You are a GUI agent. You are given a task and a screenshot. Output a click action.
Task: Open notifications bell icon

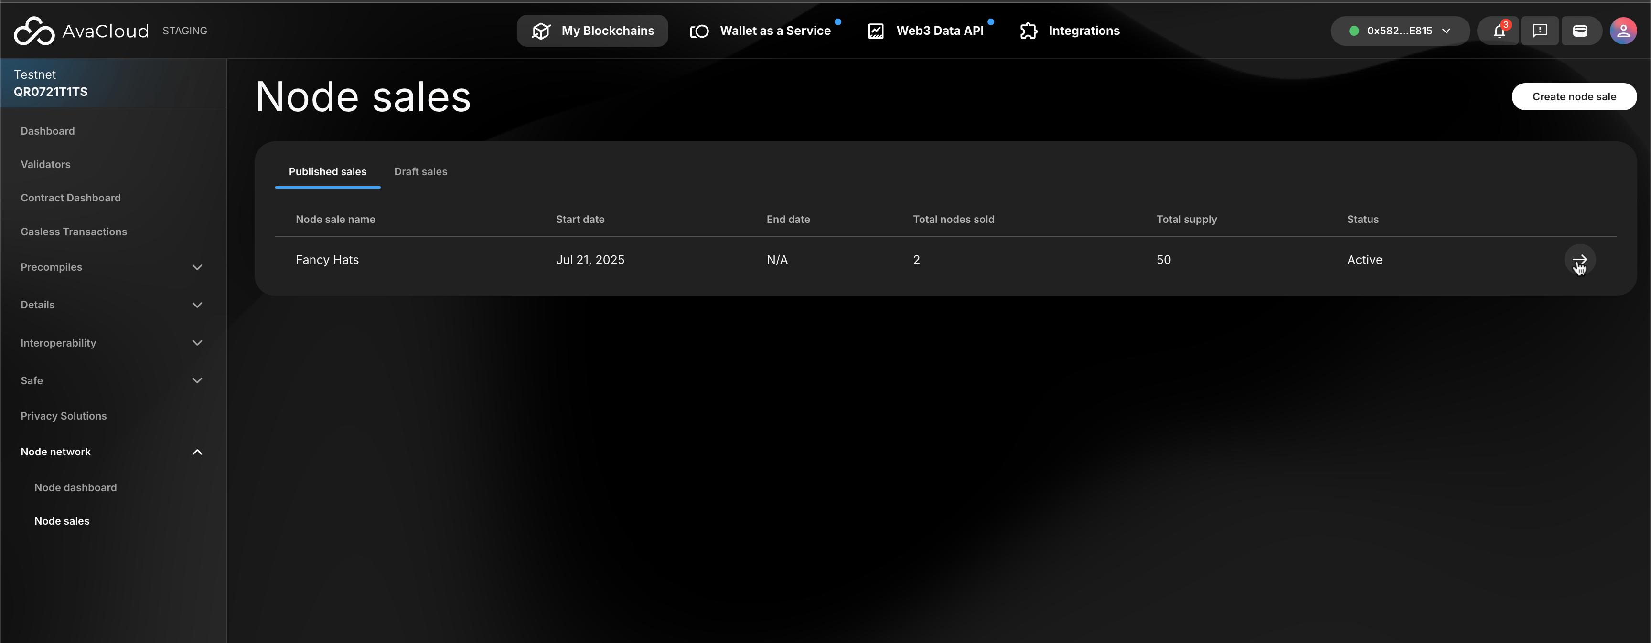(1499, 31)
